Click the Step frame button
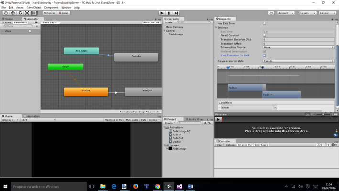This screenshot has height=191, width=339. 176,13
